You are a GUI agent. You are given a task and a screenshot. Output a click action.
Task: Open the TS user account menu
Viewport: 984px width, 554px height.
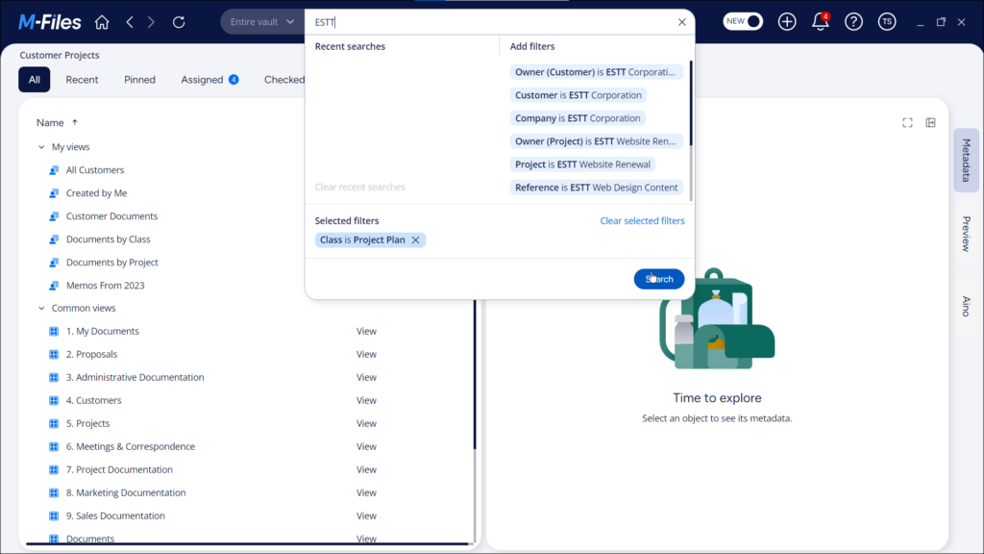pyautogui.click(x=886, y=21)
